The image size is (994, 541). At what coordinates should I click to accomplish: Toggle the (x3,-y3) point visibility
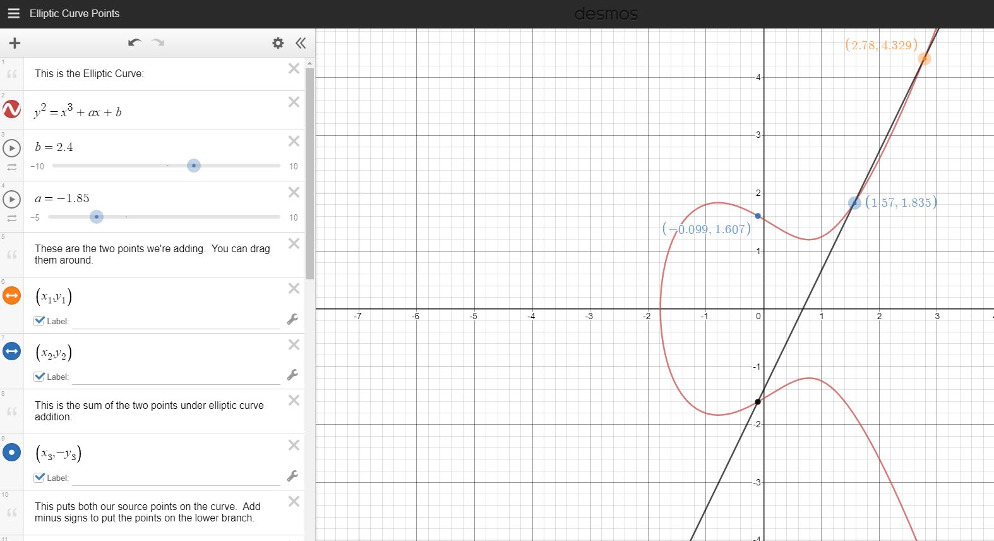point(12,452)
